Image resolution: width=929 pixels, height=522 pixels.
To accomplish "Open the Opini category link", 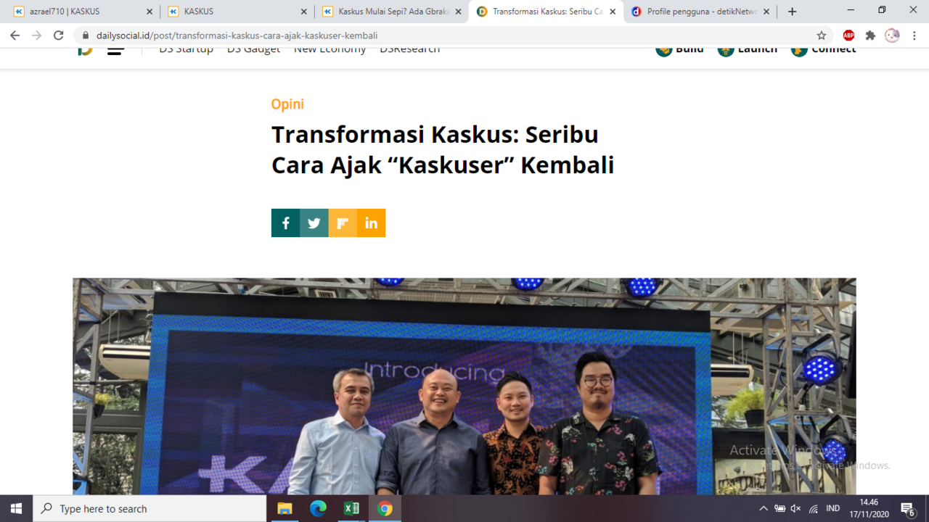I will click(287, 104).
